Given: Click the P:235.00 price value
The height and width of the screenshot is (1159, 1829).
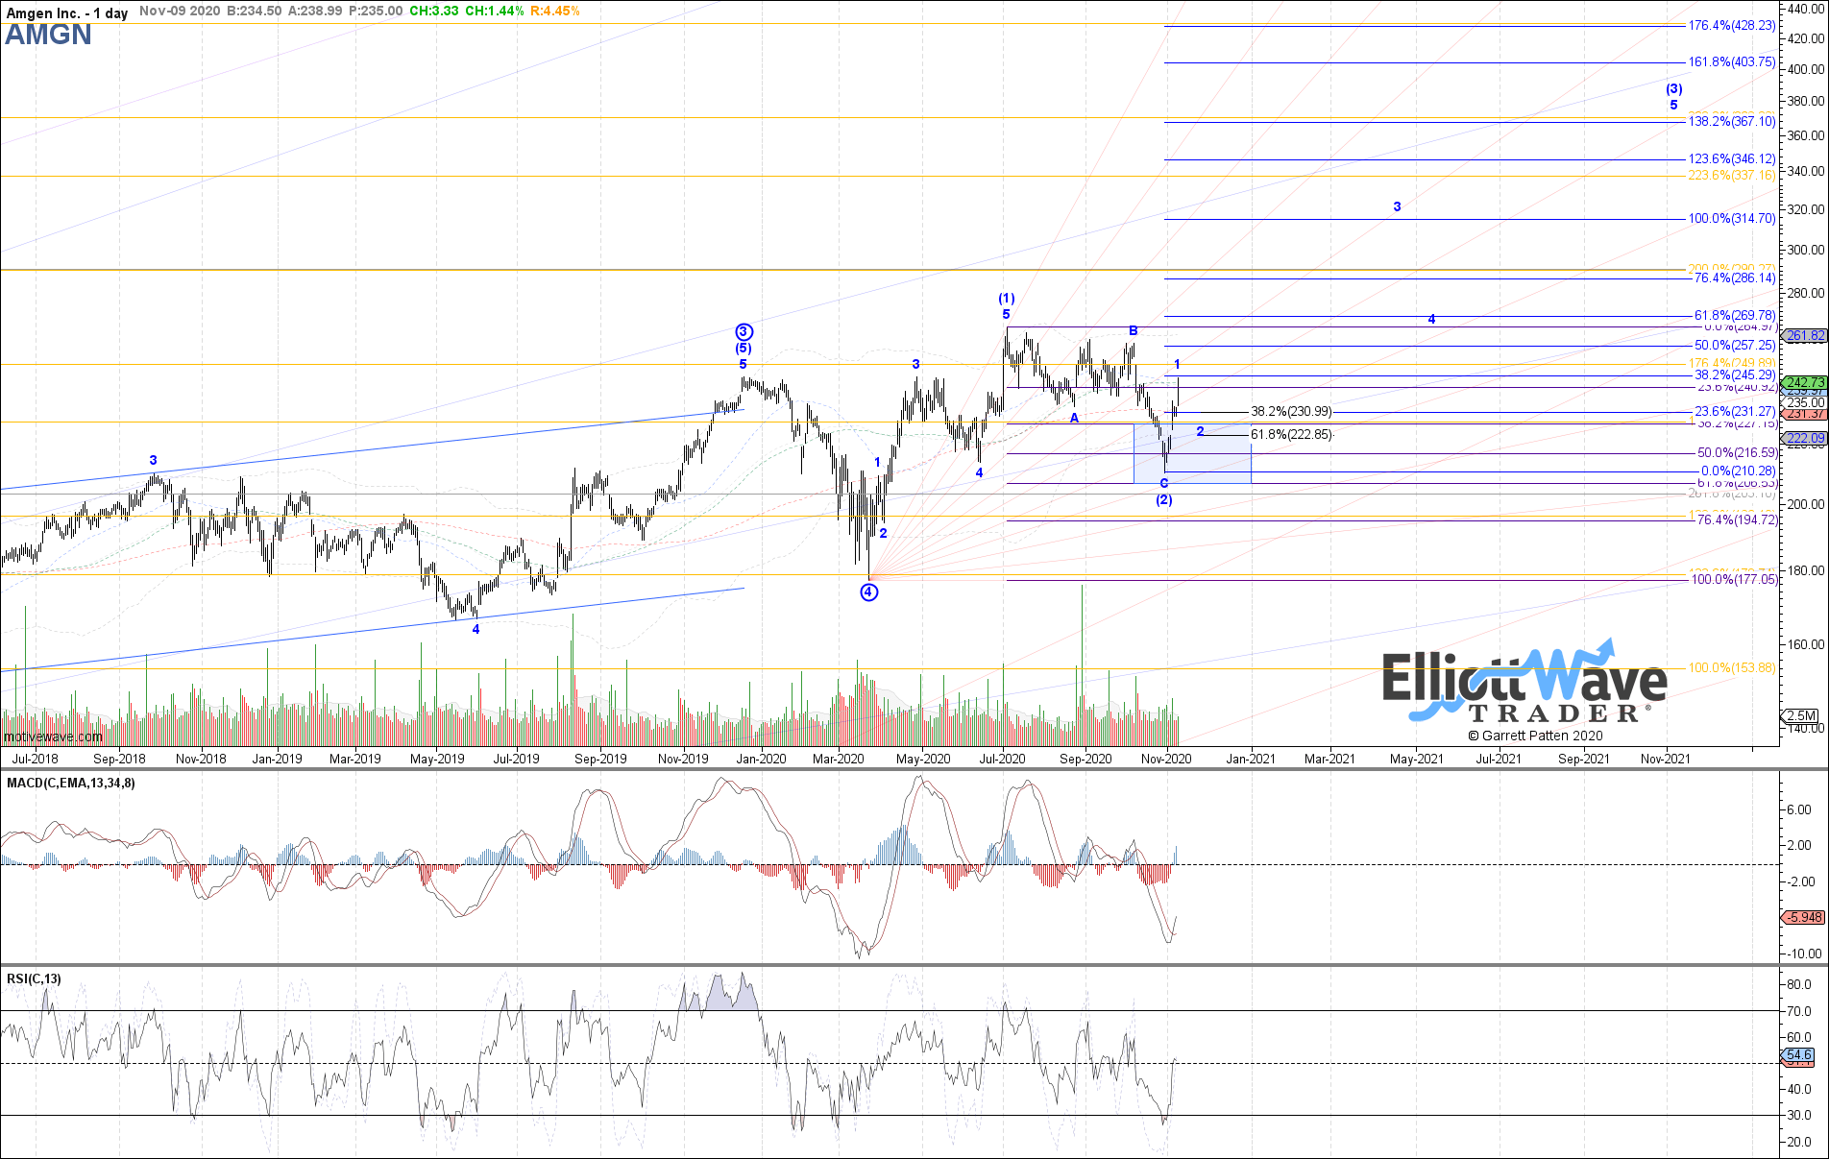Looking at the screenshot, I should 376,11.
